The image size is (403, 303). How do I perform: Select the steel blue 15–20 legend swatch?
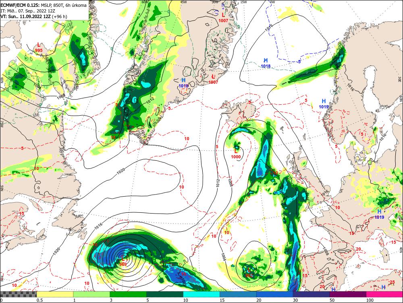coord(238,294)
